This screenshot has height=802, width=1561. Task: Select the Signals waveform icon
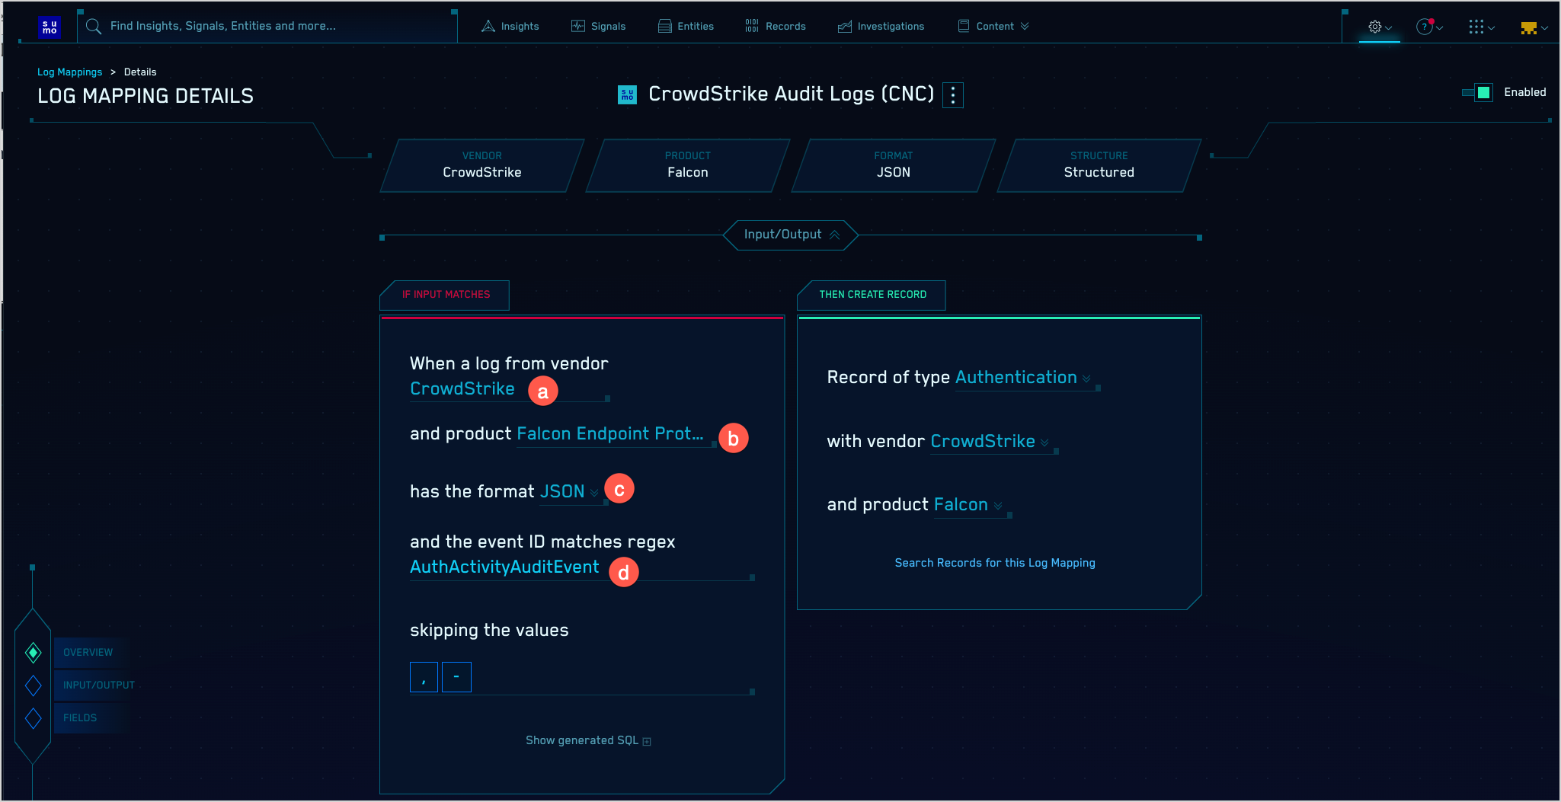tap(577, 25)
